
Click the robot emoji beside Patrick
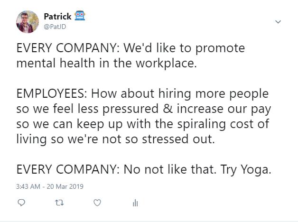(80, 17)
